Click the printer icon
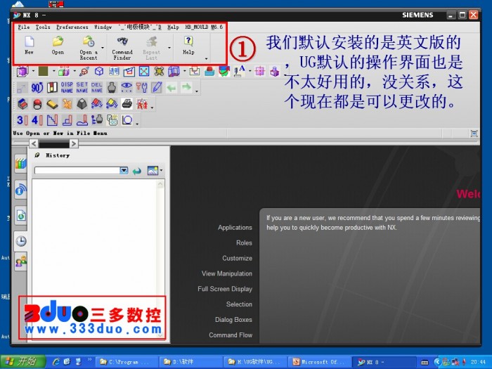 pos(127,103)
